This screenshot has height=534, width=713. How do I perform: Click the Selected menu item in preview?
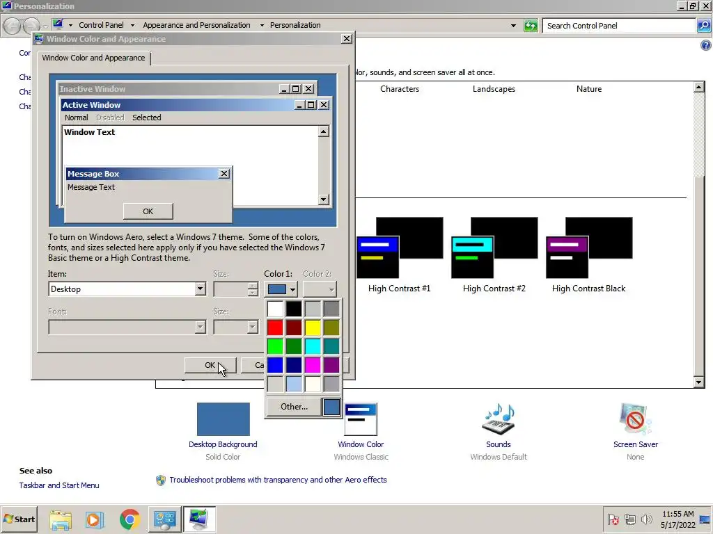[146, 118]
